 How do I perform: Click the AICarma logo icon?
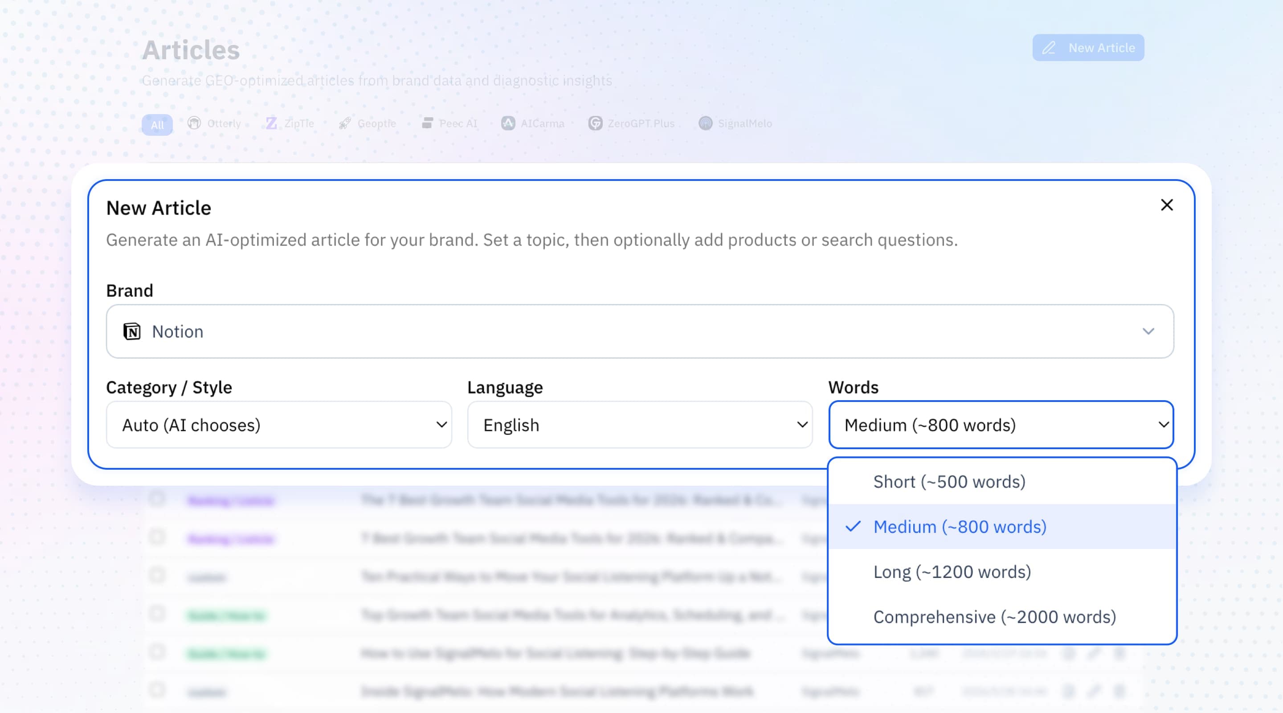(508, 123)
